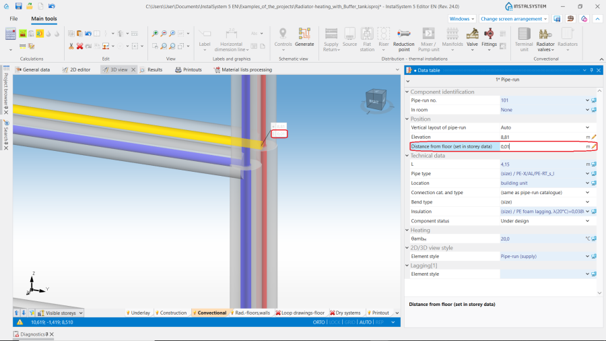Screen dimensions: 606x341
Task: Toggle AUTO mode in status bar
Action: [x=365, y=322]
